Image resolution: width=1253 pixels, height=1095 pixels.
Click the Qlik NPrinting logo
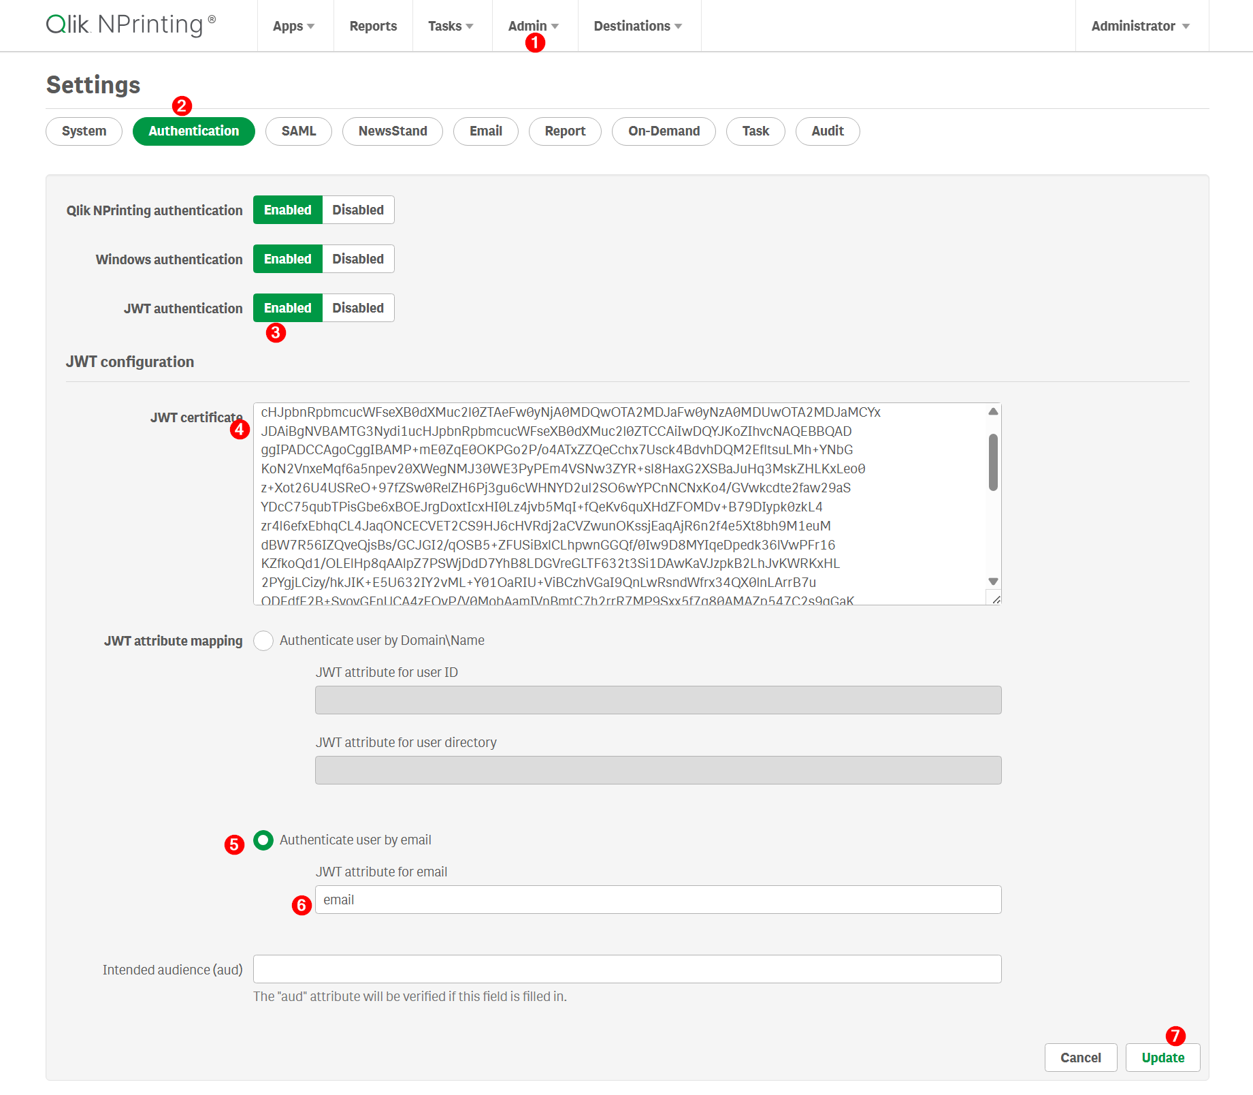(x=129, y=25)
